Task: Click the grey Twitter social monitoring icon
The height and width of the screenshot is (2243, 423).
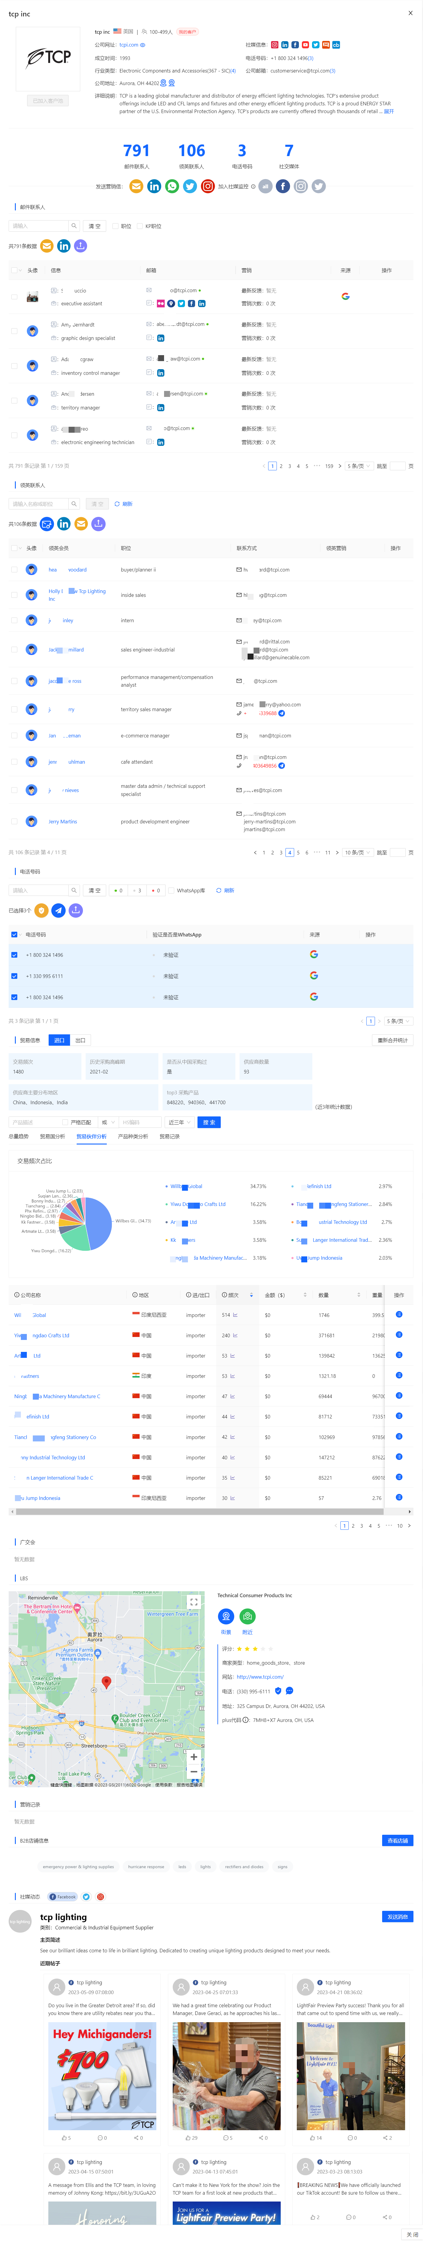Action: click(x=319, y=186)
